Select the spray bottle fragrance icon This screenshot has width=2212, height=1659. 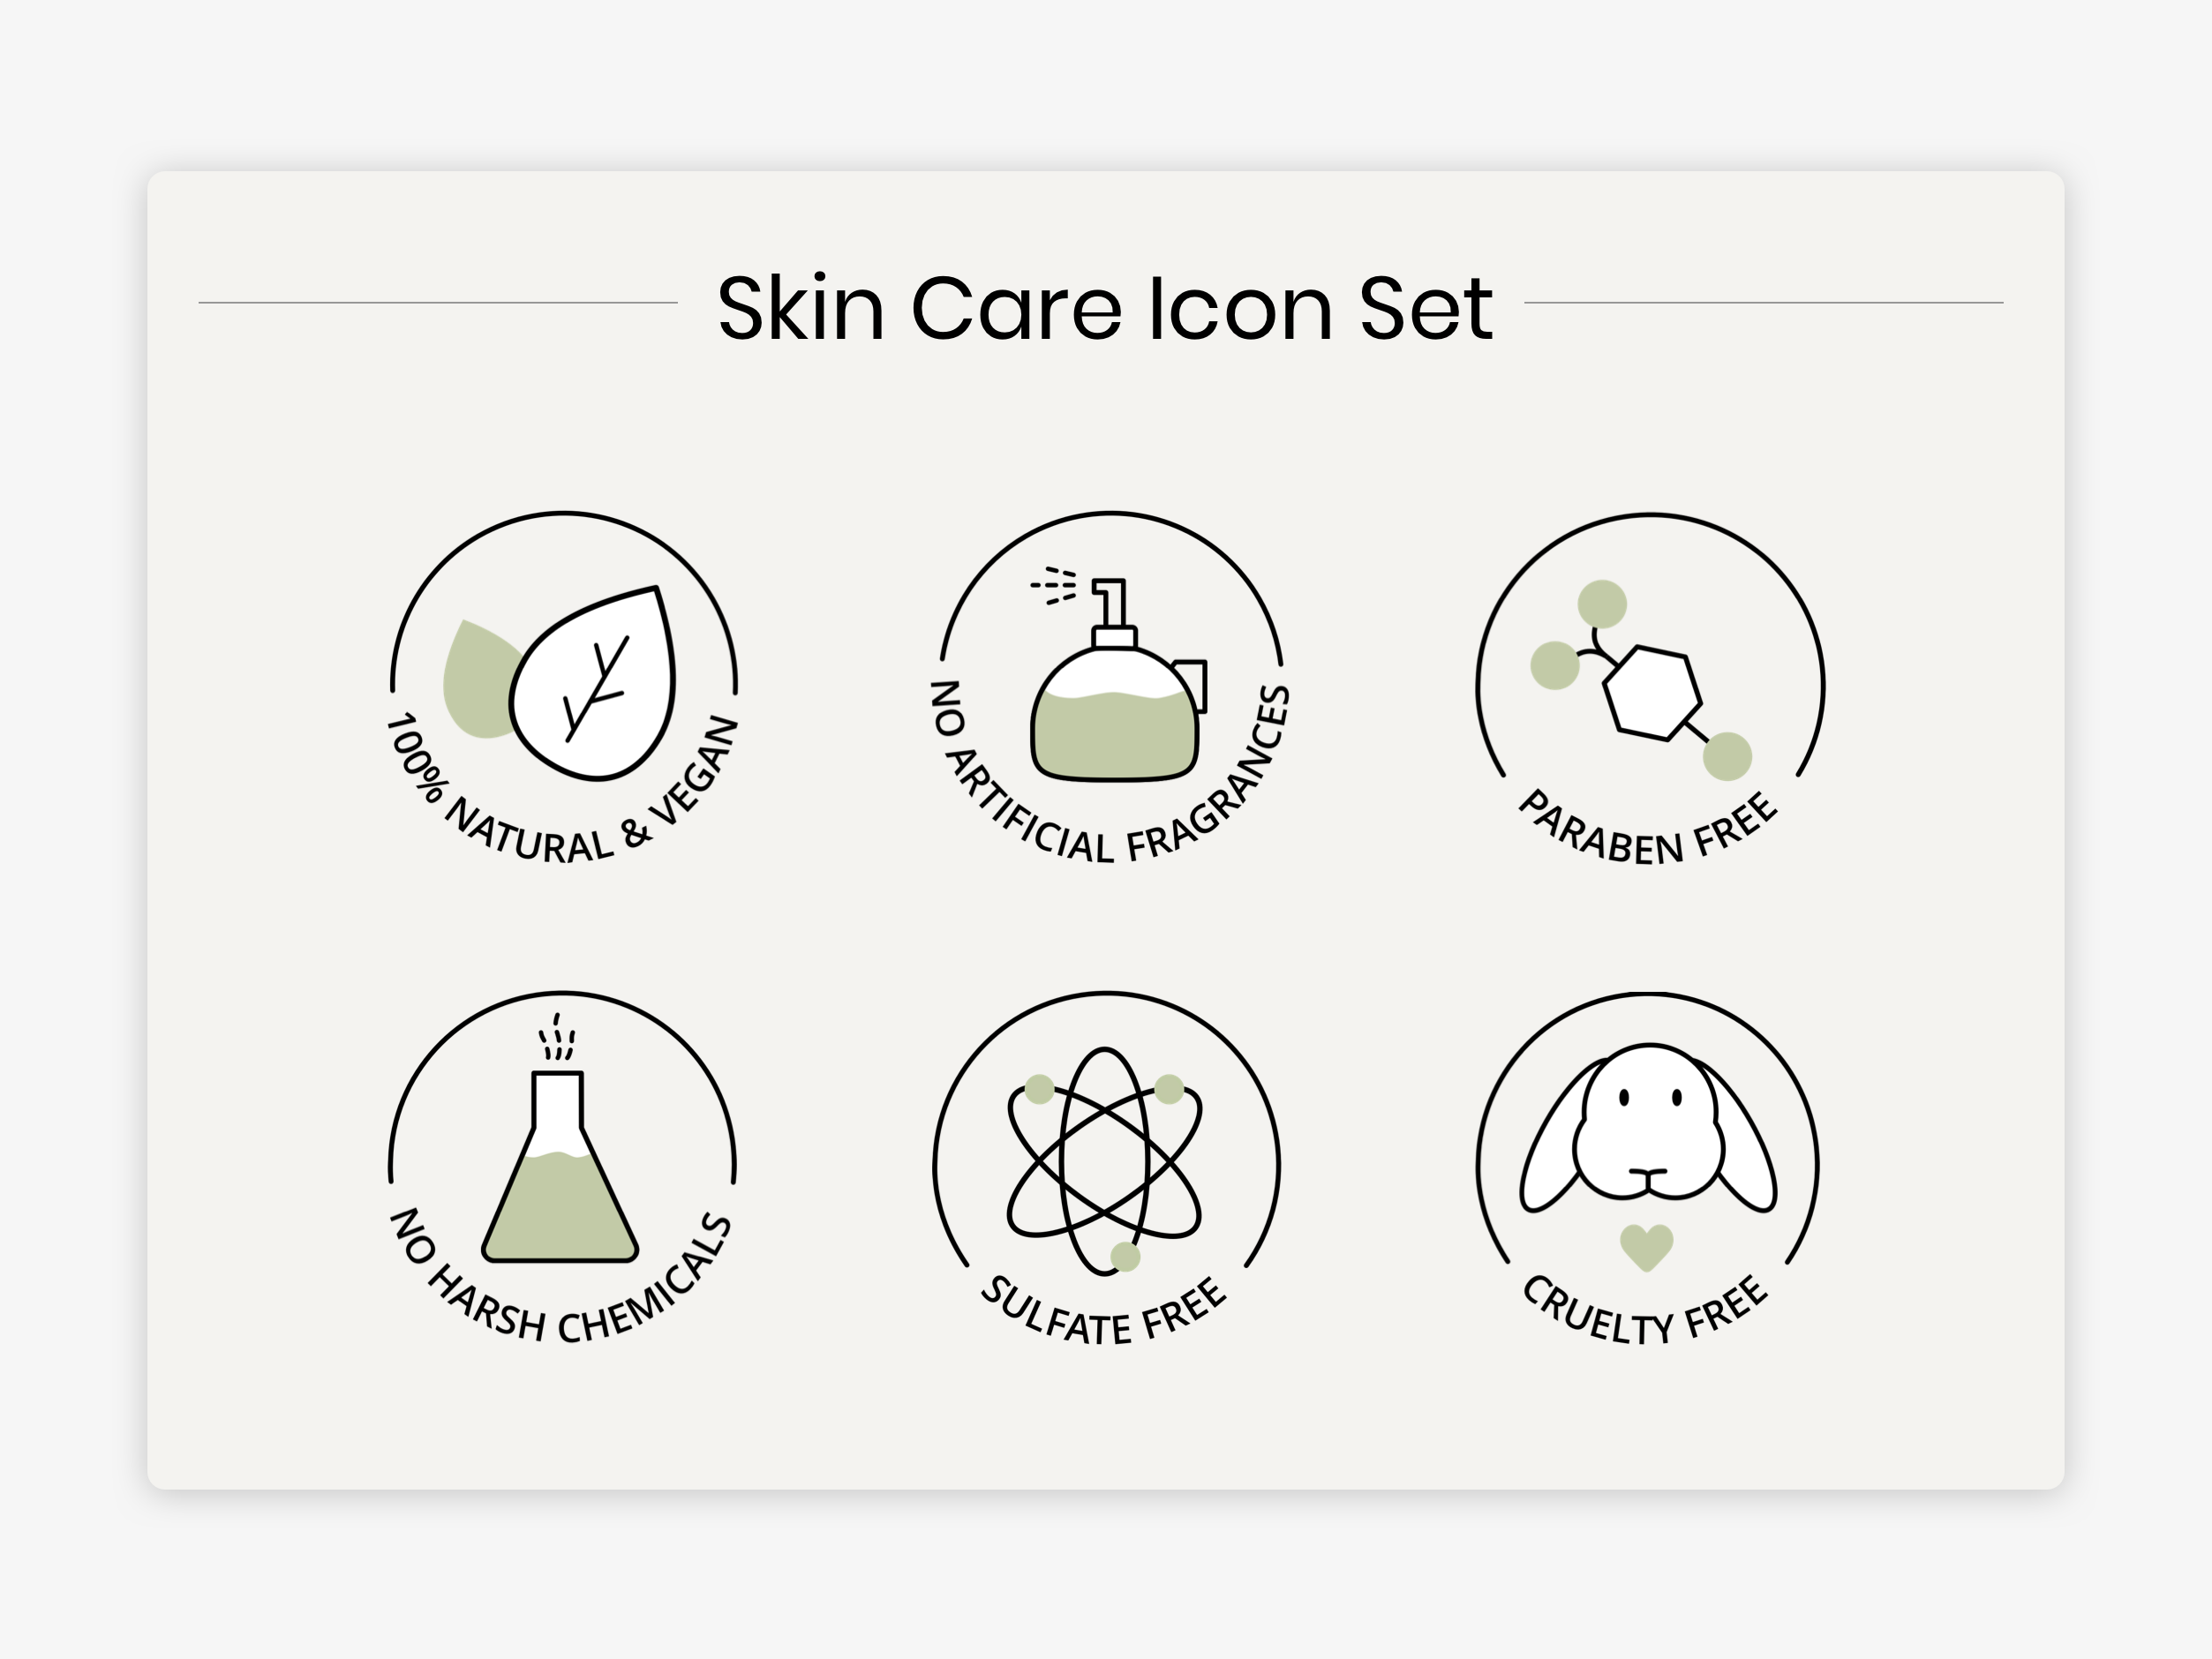pos(1115,690)
